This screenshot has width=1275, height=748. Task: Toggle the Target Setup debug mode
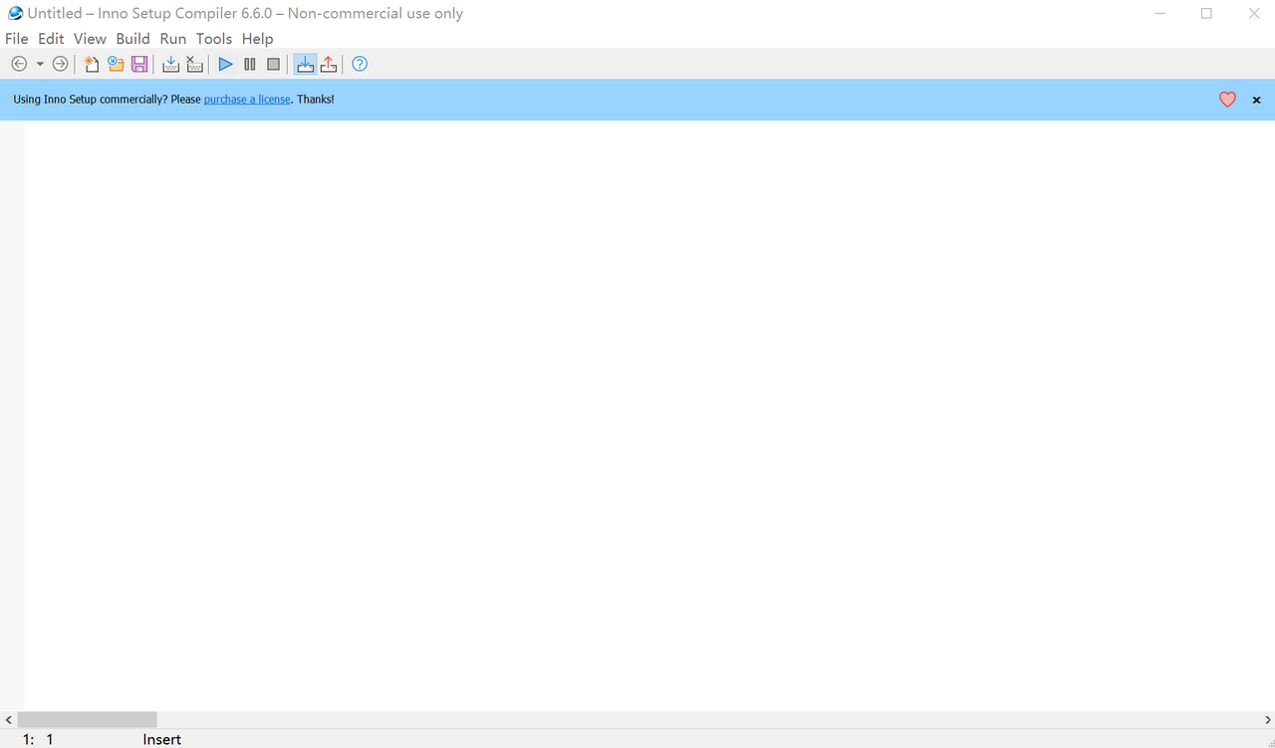pos(305,64)
